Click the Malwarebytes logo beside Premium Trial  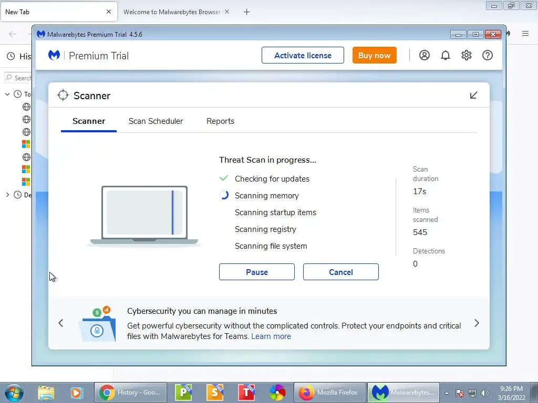click(54, 55)
